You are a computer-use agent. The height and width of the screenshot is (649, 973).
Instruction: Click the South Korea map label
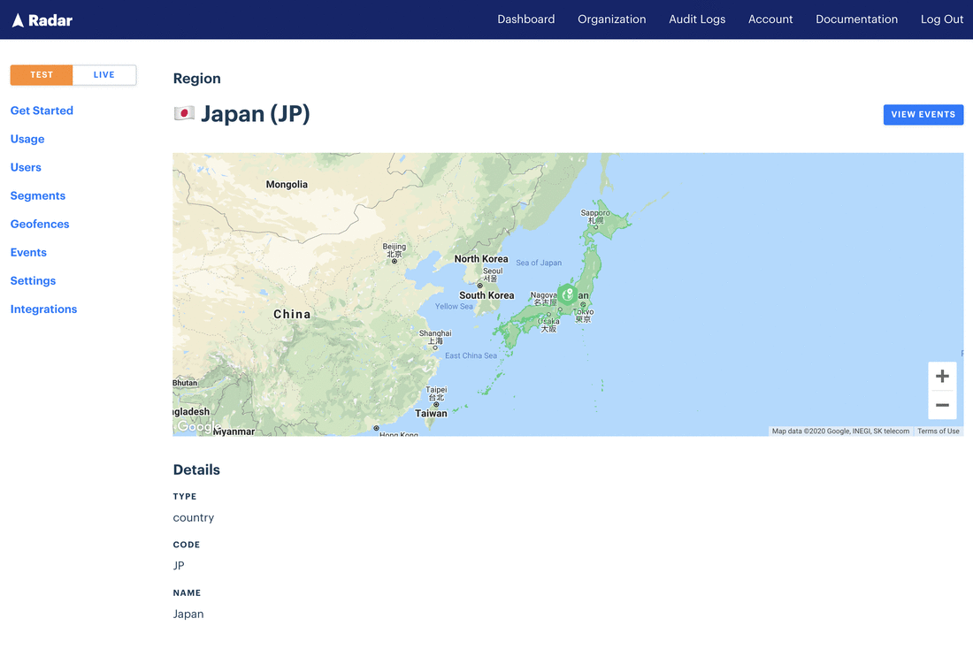pyautogui.click(x=486, y=295)
